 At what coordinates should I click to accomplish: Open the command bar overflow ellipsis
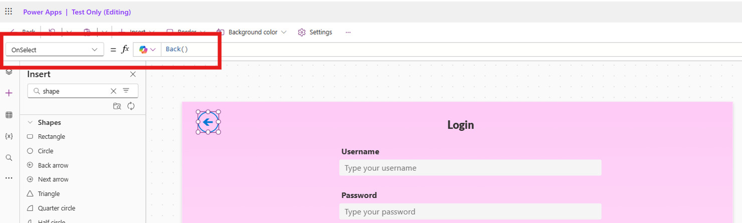pyautogui.click(x=348, y=32)
